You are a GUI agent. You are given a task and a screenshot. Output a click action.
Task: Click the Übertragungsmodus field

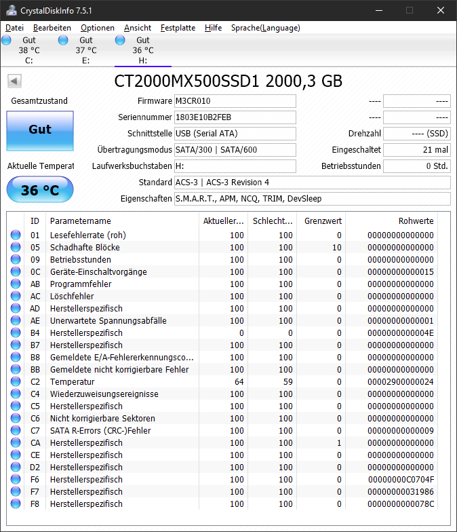pyautogui.click(x=235, y=150)
